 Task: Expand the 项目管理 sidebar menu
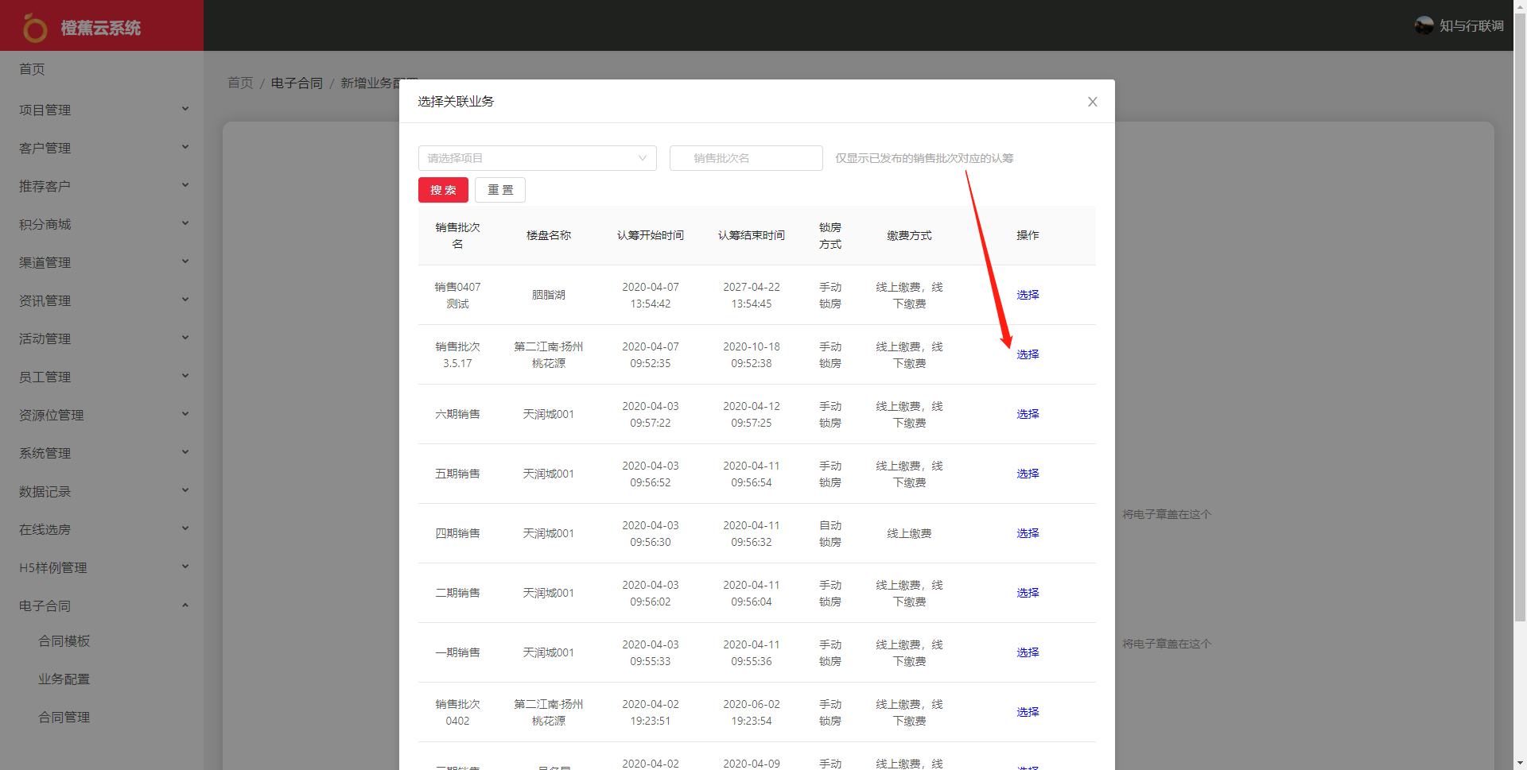pos(102,110)
